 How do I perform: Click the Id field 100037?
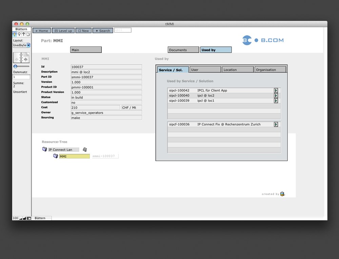pos(106,67)
